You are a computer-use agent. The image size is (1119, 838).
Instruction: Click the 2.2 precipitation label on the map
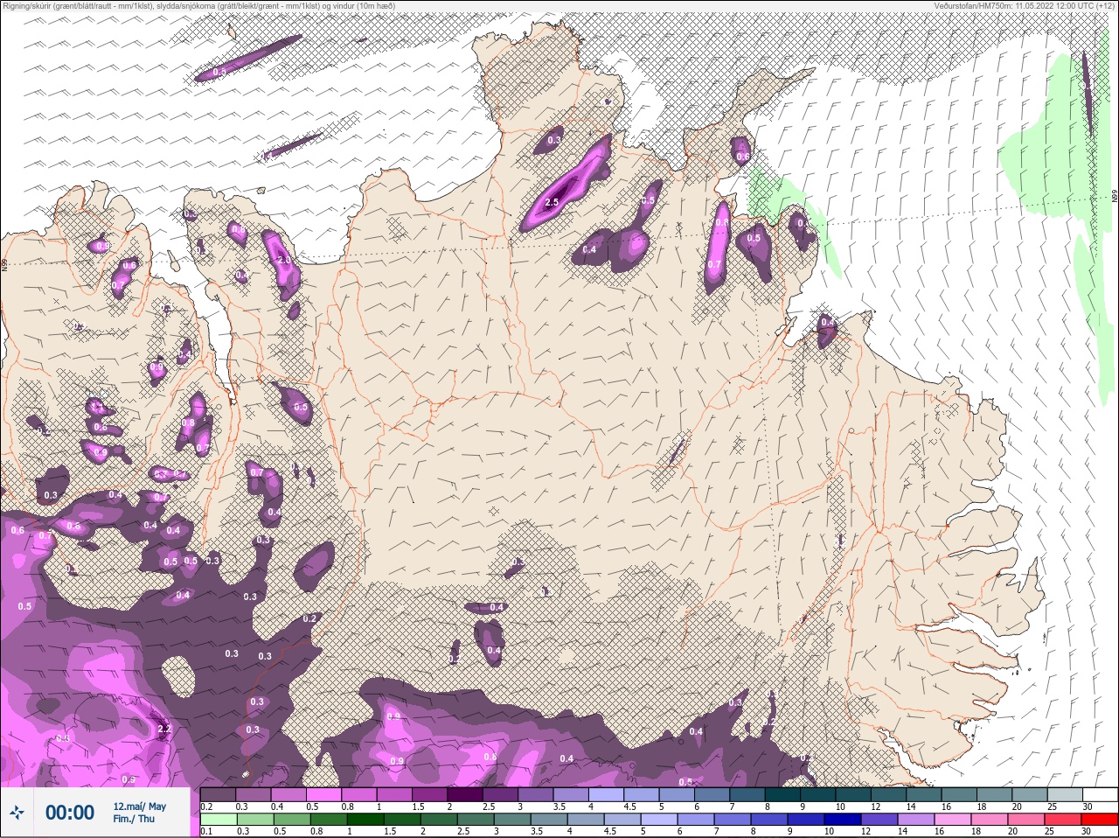pyautogui.click(x=163, y=729)
